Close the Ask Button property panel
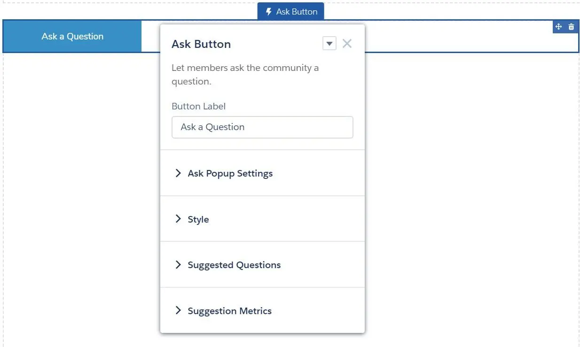The image size is (580, 347). pyautogui.click(x=347, y=44)
